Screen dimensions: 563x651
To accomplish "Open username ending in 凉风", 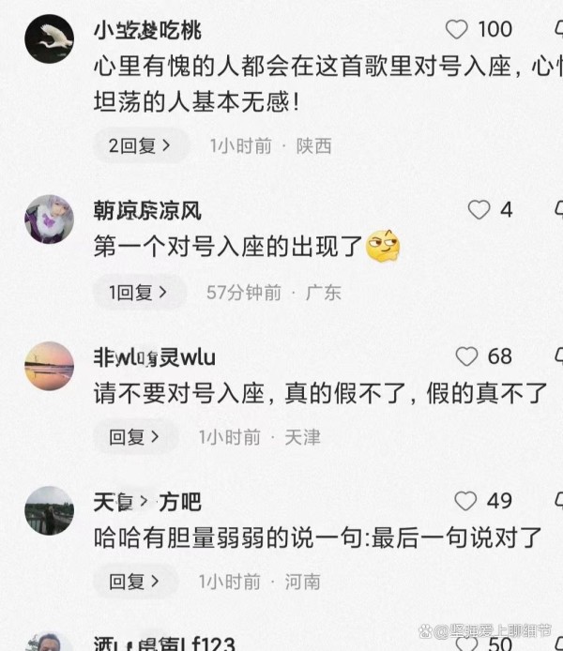I will pyautogui.click(x=147, y=210).
